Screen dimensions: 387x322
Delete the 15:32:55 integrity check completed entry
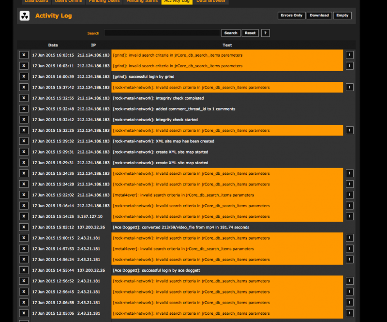(x=24, y=98)
